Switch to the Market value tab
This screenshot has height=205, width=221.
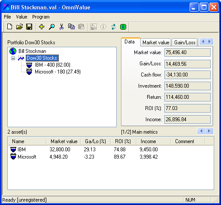[156, 43]
